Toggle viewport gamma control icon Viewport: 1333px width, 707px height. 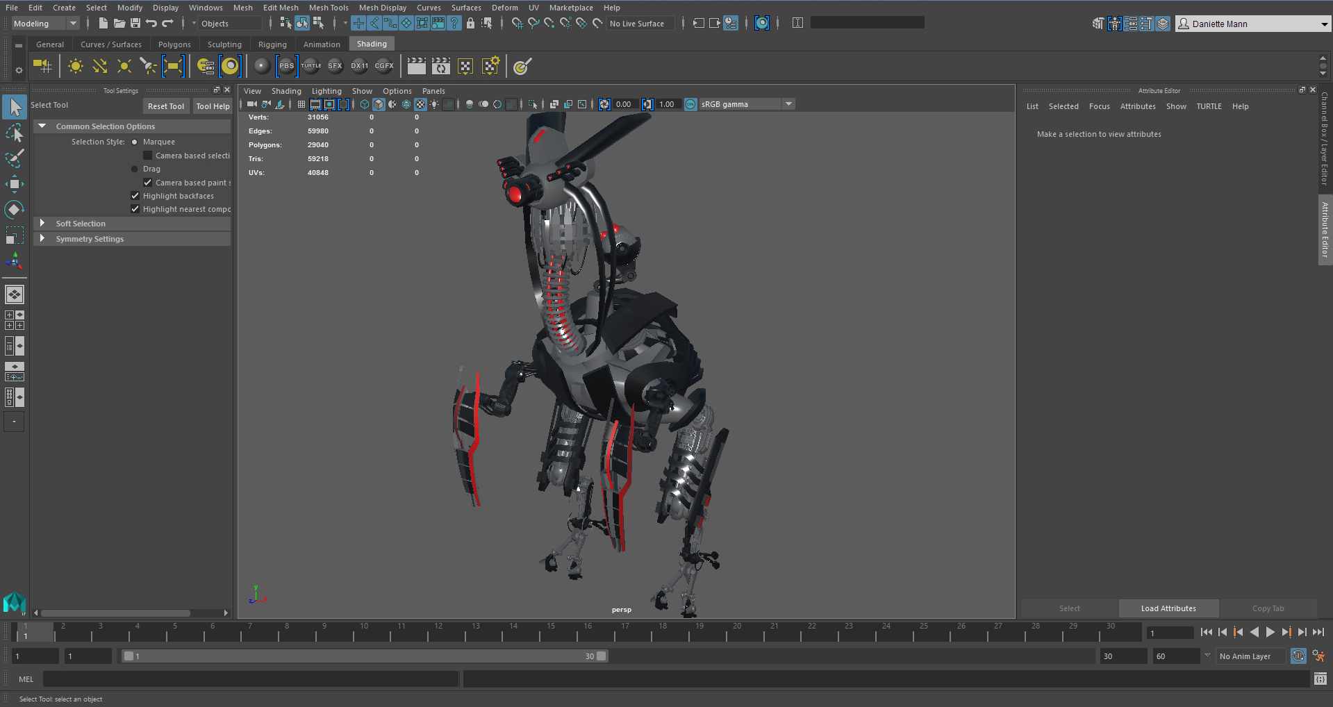pos(647,104)
